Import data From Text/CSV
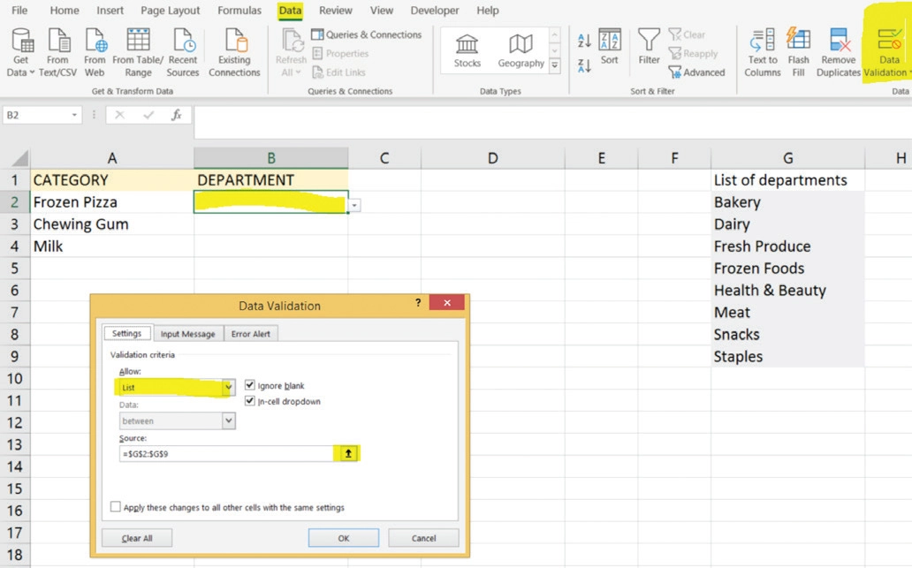 tap(58, 53)
